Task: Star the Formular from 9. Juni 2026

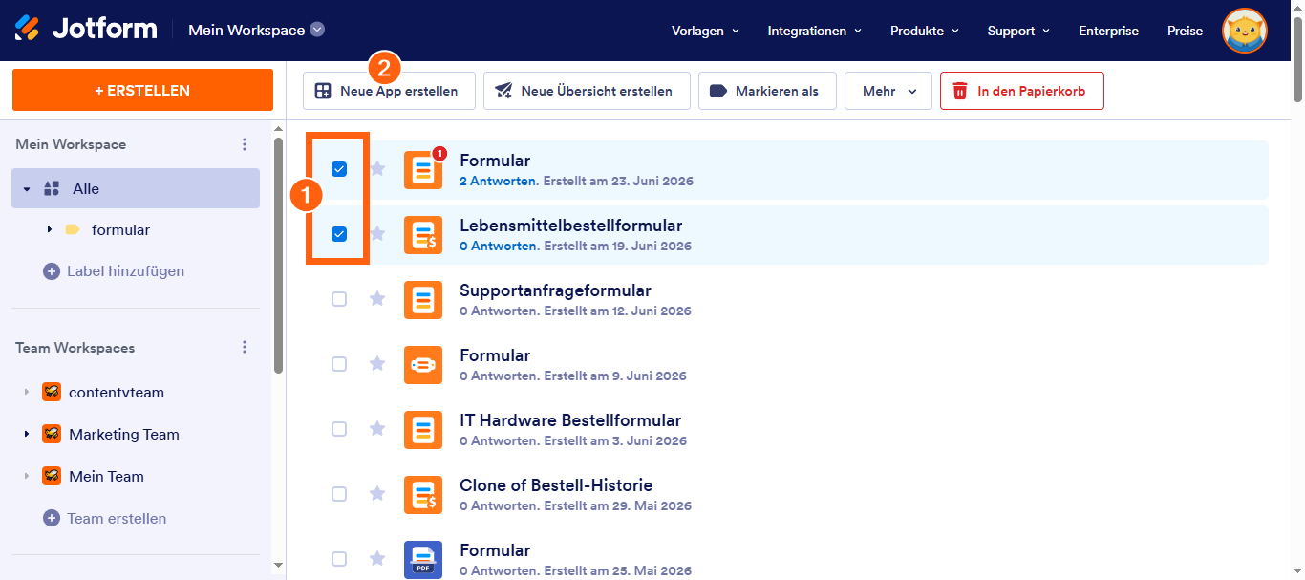Action: 377,364
